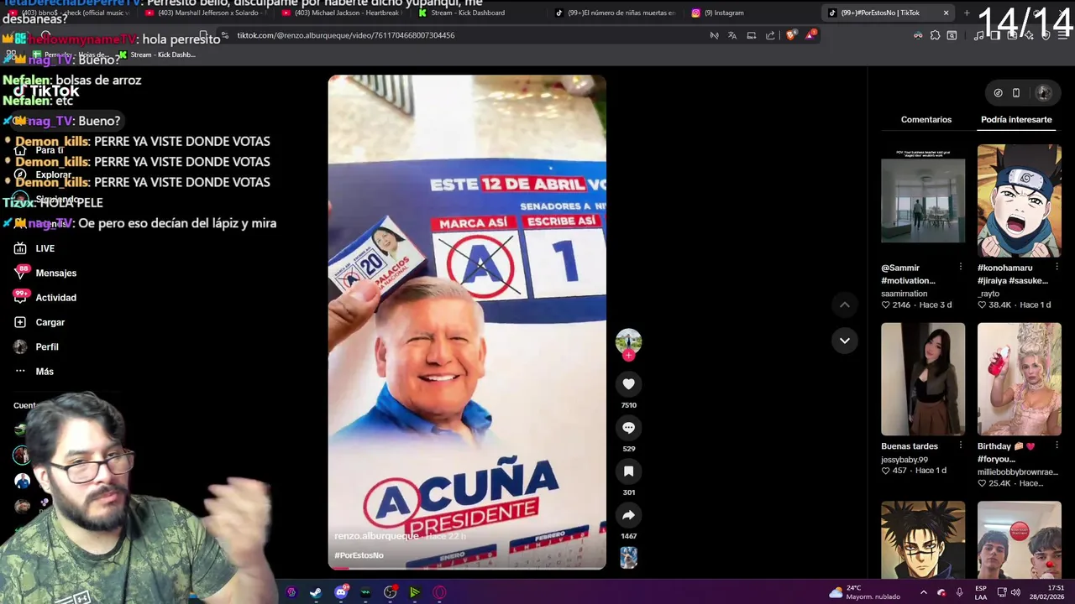1075x604 pixels.
Task: Share the video using the arrow icon
Action: (x=628, y=515)
